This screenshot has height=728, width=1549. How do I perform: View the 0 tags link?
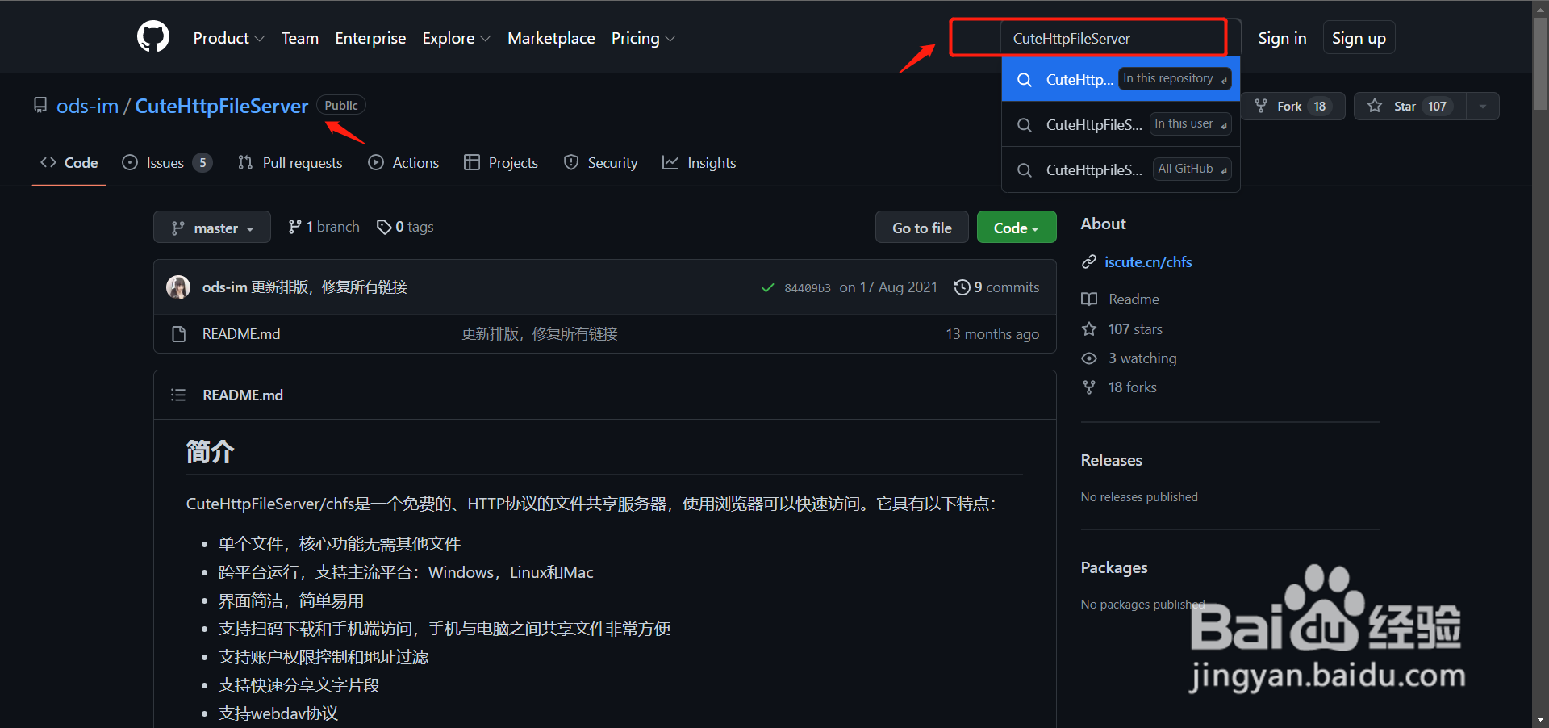pos(405,227)
